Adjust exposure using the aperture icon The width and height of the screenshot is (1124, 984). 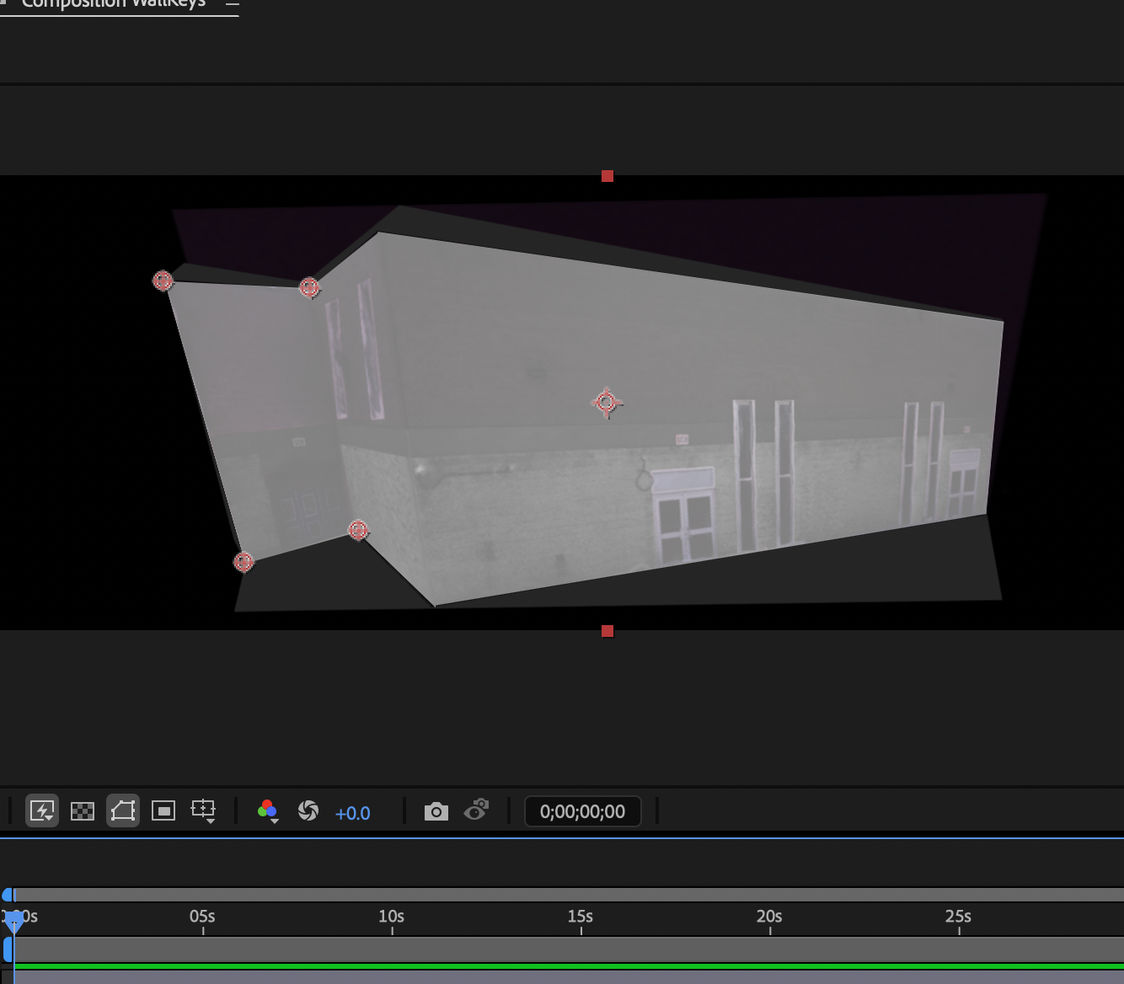[x=308, y=811]
